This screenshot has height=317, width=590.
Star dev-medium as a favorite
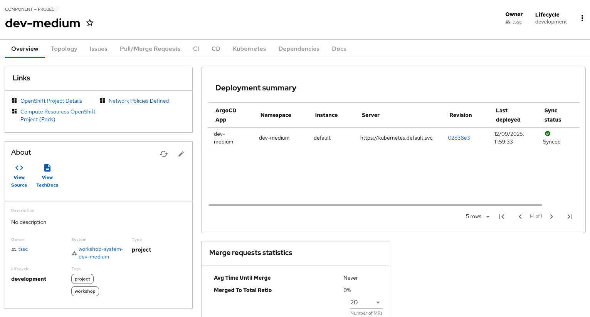[x=90, y=23]
